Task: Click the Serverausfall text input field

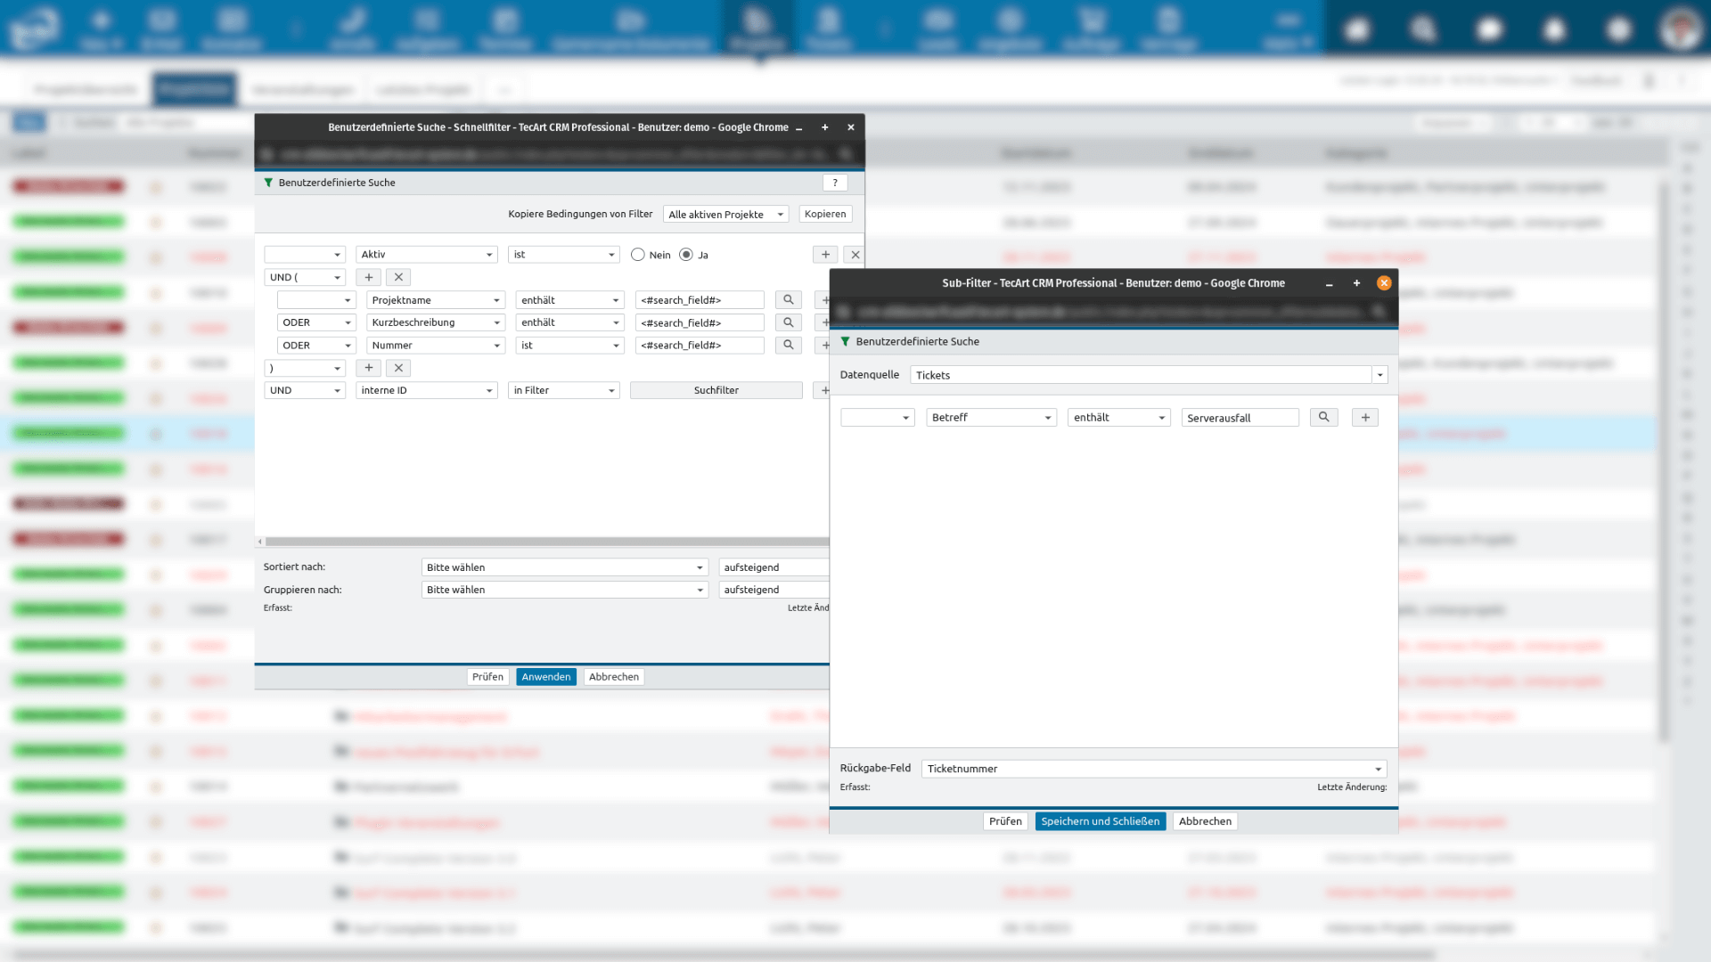Action: (x=1239, y=418)
